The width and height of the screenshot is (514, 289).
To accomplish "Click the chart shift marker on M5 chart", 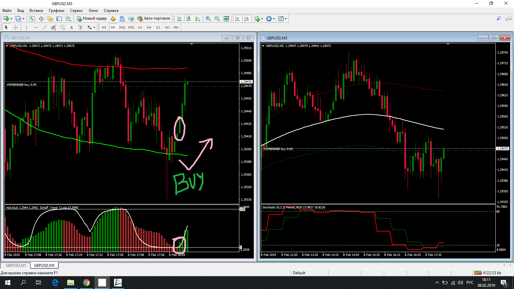I will [x=448, y=44].
